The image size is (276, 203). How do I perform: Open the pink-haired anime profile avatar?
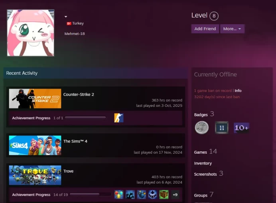point(30,33)
